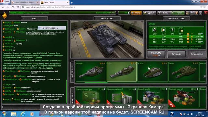Open the Друзья friends button
The width and height of the screenshot is (208, 117).
coord(149,13)
